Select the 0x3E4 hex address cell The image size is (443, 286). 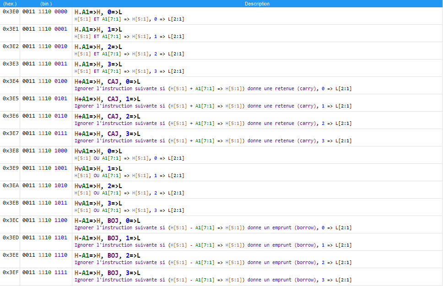tap(11, 81)
